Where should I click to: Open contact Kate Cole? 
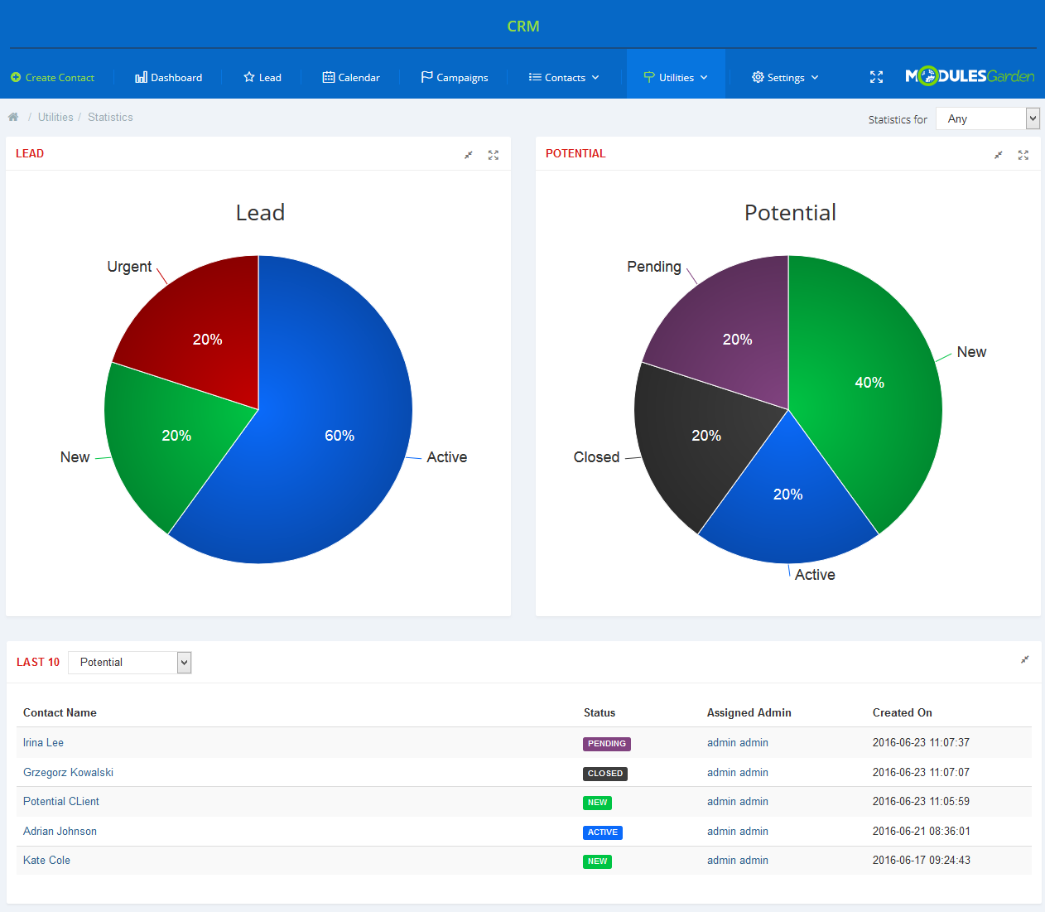(46, 860)
